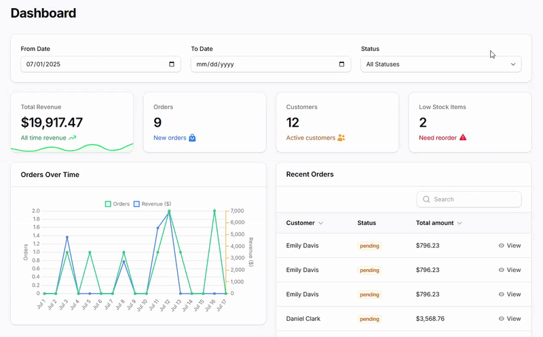Click into the Search orders input field
Screen dimensions: 543x337
[475, 199]
